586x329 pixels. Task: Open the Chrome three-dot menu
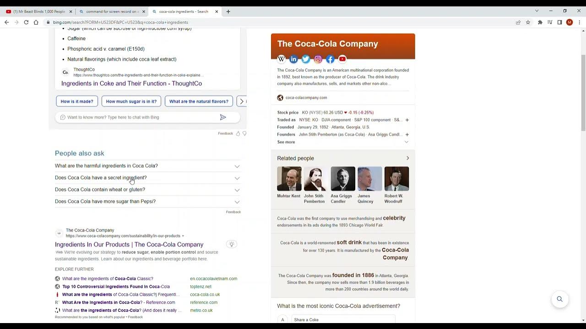point(580,22)
